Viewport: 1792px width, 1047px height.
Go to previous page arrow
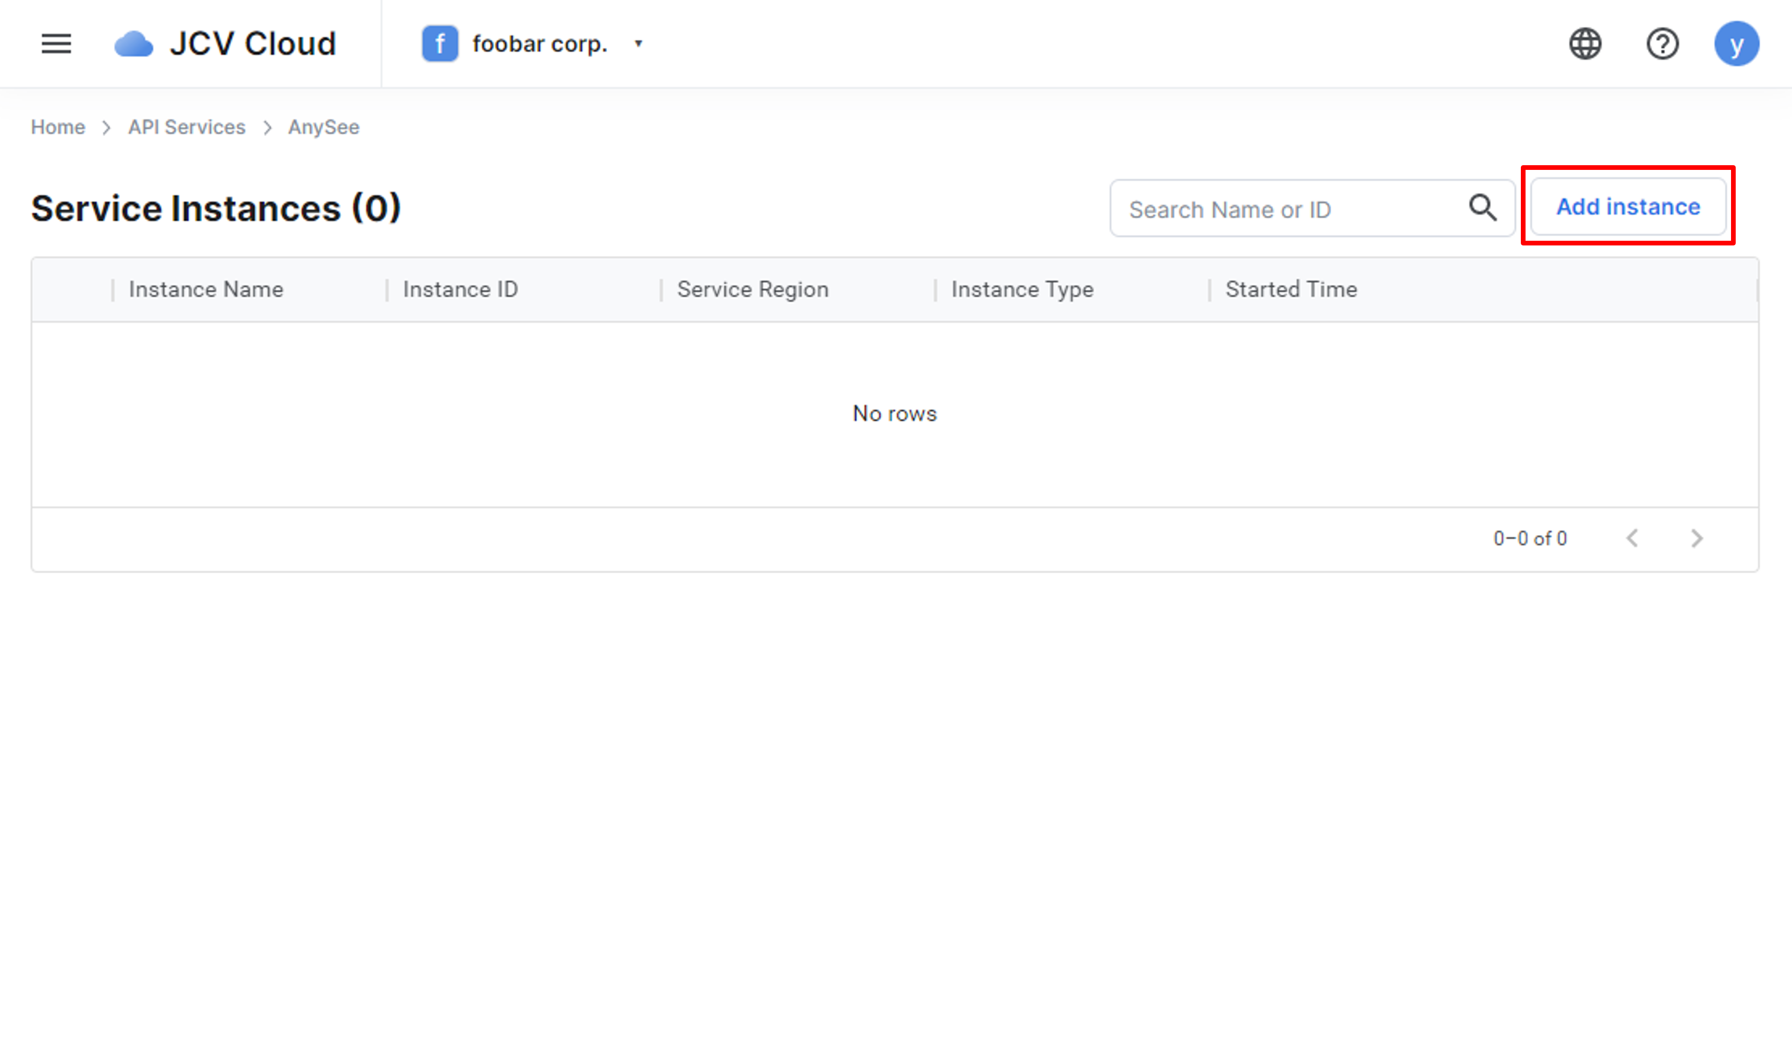(x=1632, y=538)
